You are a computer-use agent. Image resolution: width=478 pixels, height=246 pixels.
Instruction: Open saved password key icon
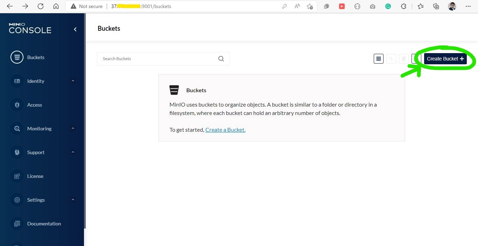[284, 6]
